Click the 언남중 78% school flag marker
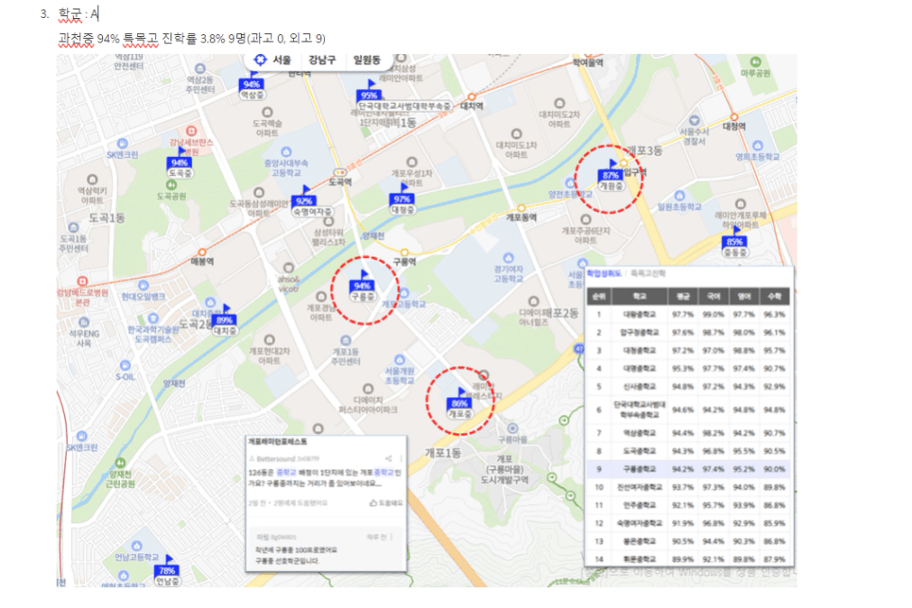The height and width of the screenshot is (608, 912). pyautogui.click(x=168, y=571)
